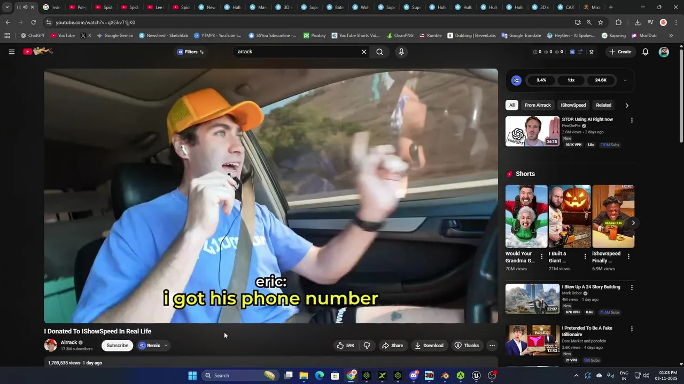Screen dimensions: 684x384
Task: Open more actions ellipsis under the video
Action: click(x=492, y=346)
